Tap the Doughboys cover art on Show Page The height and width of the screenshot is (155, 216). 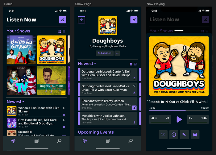(108, 26)
